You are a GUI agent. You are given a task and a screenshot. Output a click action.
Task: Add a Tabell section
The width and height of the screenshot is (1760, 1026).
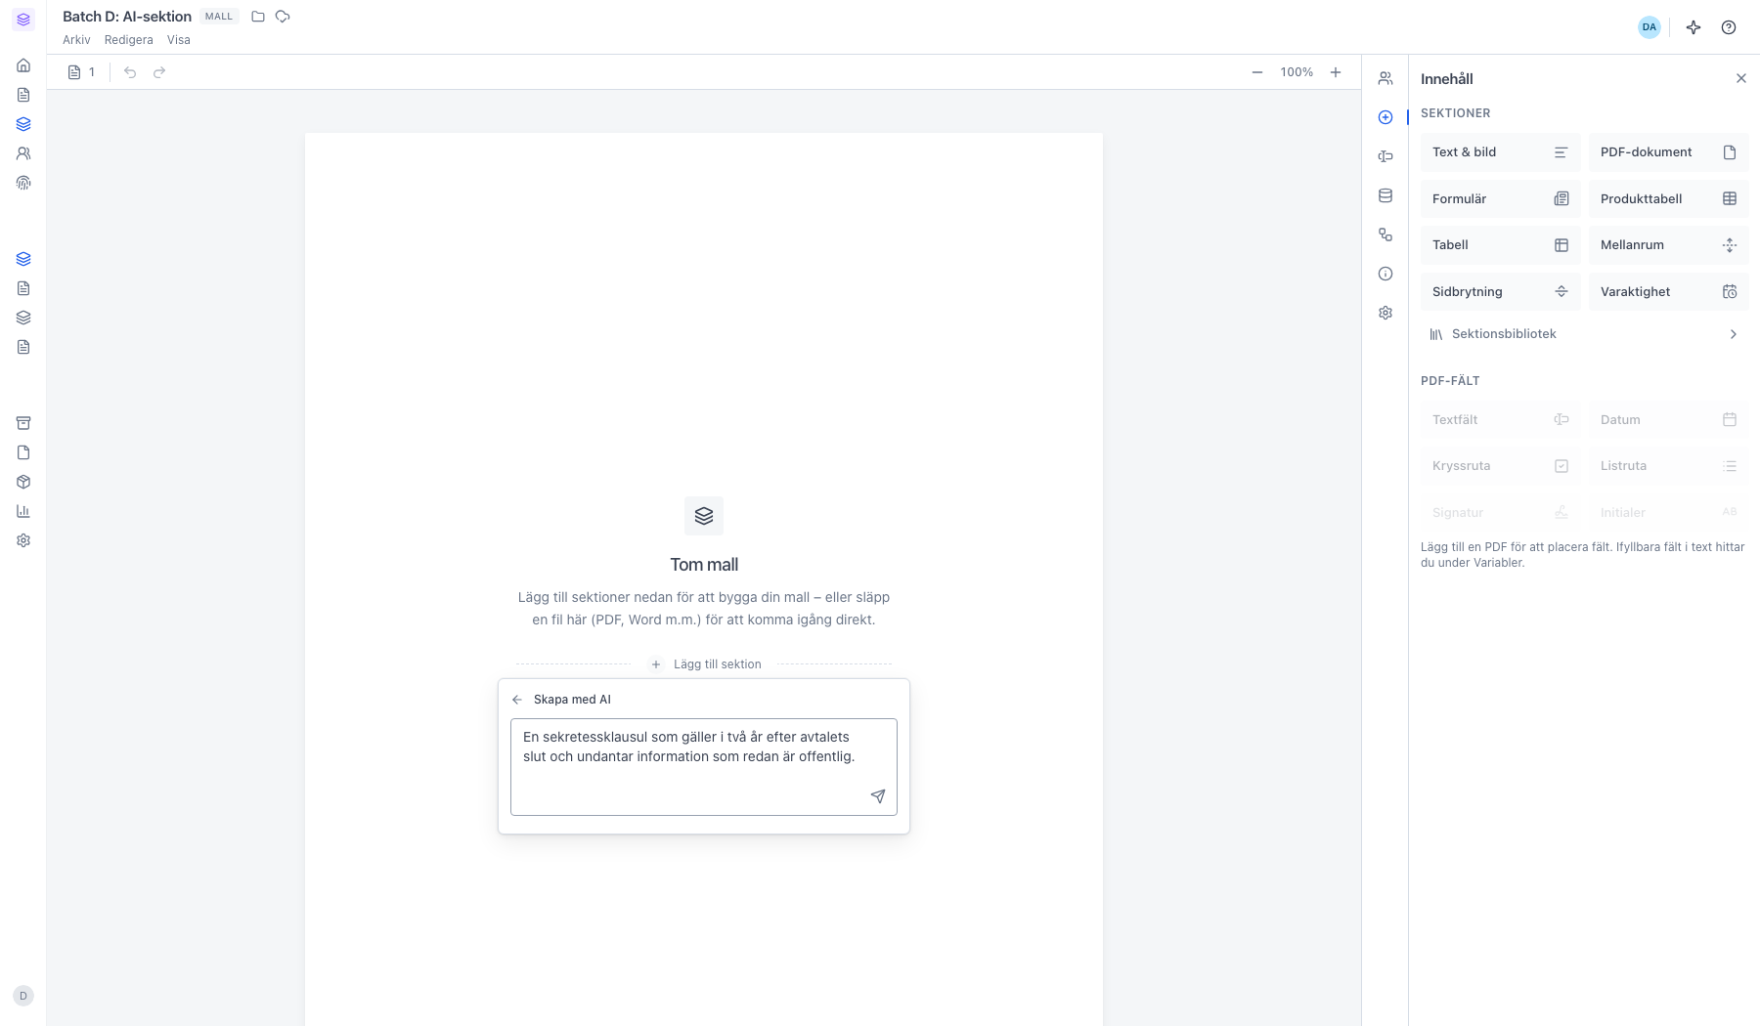point(1501,245)
